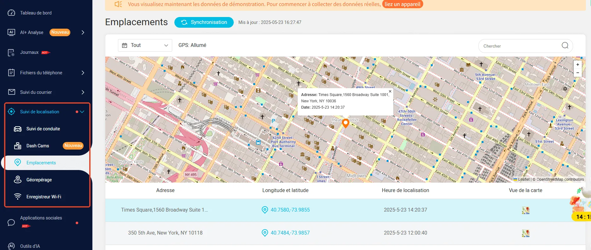The image size is (591, 250).
Task: Open Outils d'IA in sidebar
Action: coord(30,246)
